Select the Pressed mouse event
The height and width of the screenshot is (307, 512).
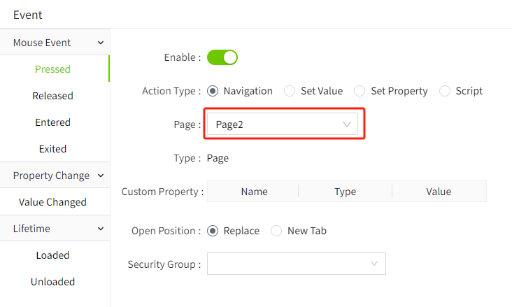[x=53, y=69]
